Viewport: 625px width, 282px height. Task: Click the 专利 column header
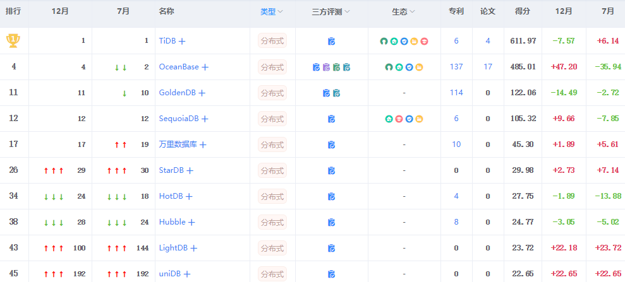coord(456,11)
